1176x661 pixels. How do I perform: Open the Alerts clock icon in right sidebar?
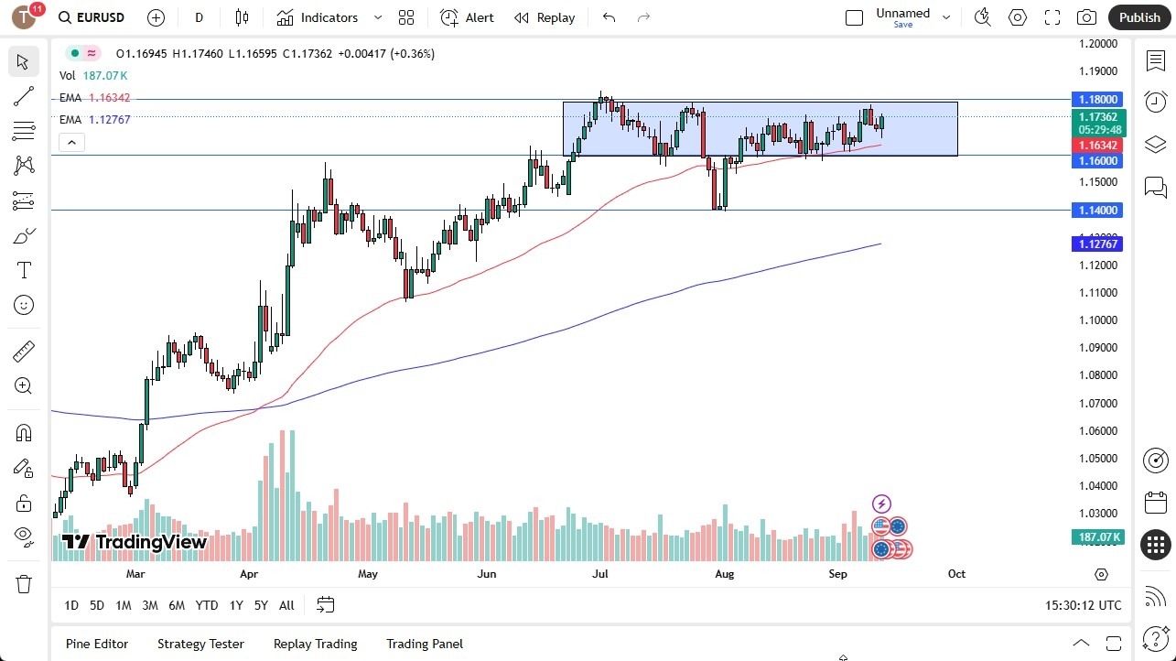(x=1155, y=102)
